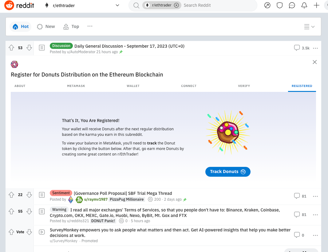Switch to the METAMASK step tab
328x252 pixels.
click(76, 86)
